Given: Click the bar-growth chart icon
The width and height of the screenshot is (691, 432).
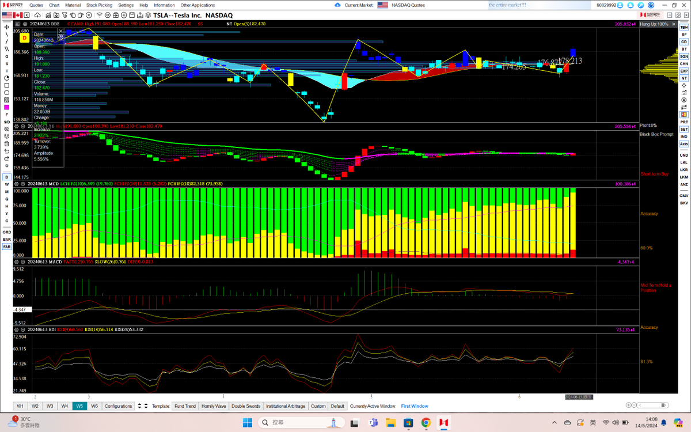Looking at the screenshot, I should tap(684, 93).
